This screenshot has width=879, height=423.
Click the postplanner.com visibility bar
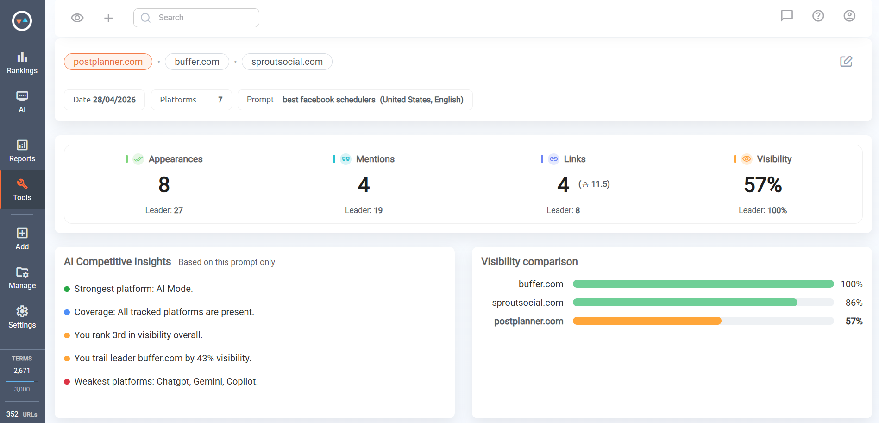pos(703,321)
